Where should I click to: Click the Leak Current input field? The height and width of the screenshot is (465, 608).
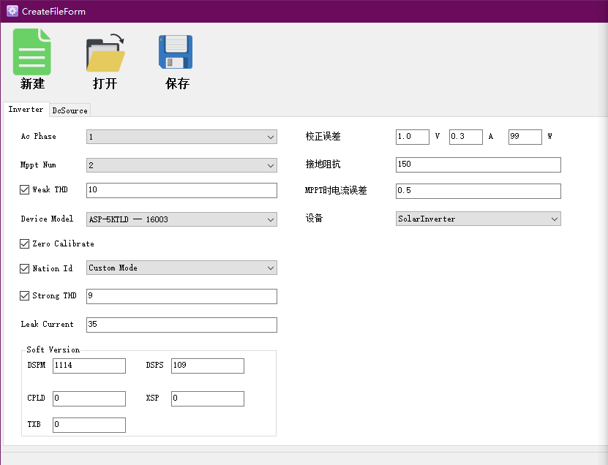[181, 325]
